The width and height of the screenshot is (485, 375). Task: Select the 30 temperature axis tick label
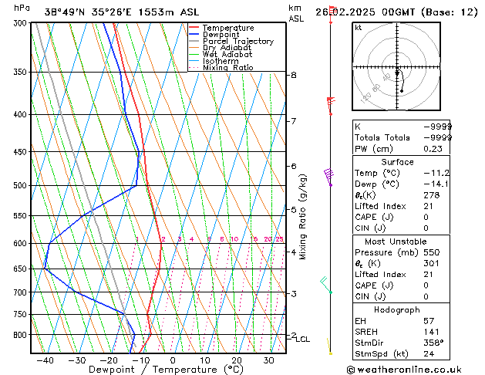click(268, 360)
